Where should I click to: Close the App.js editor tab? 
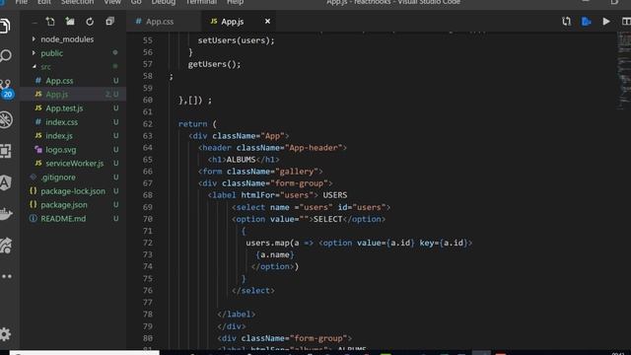tap(267, 22)
